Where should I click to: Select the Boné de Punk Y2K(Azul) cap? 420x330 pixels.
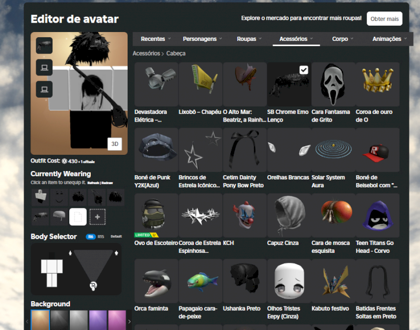pyautogui.click(x=156, y=150)
